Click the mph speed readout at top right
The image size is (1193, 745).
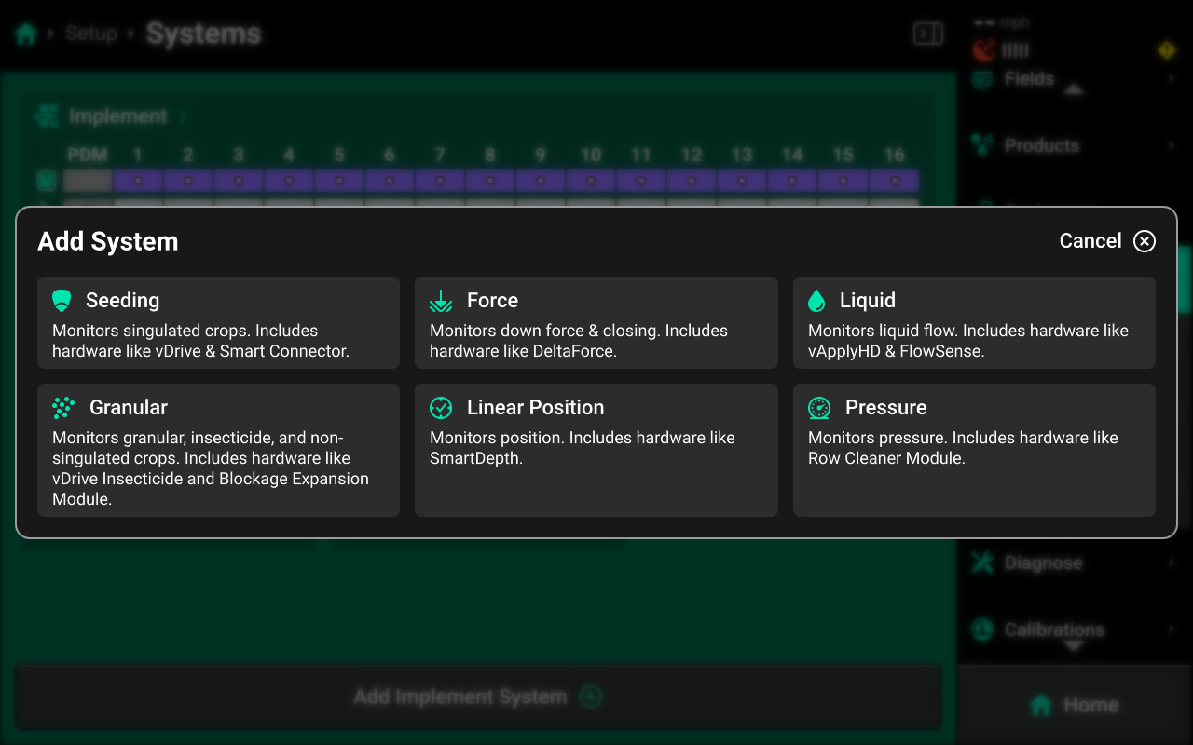(x=1011, y=22)
